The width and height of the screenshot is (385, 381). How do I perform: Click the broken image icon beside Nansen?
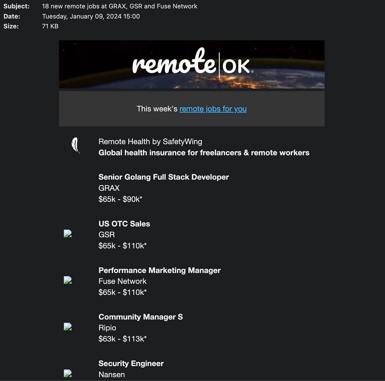point(68,373)
